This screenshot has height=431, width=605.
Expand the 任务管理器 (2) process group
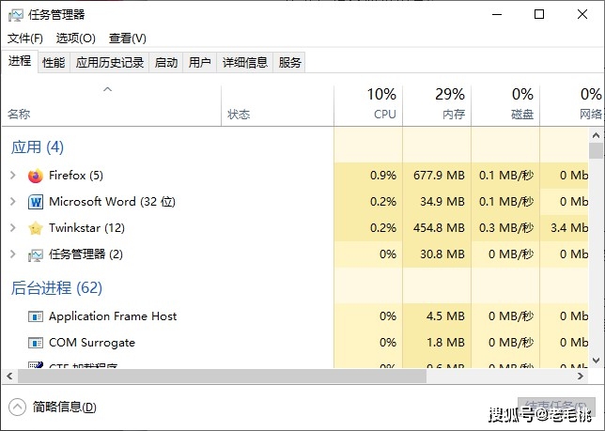tap(13, 254)
